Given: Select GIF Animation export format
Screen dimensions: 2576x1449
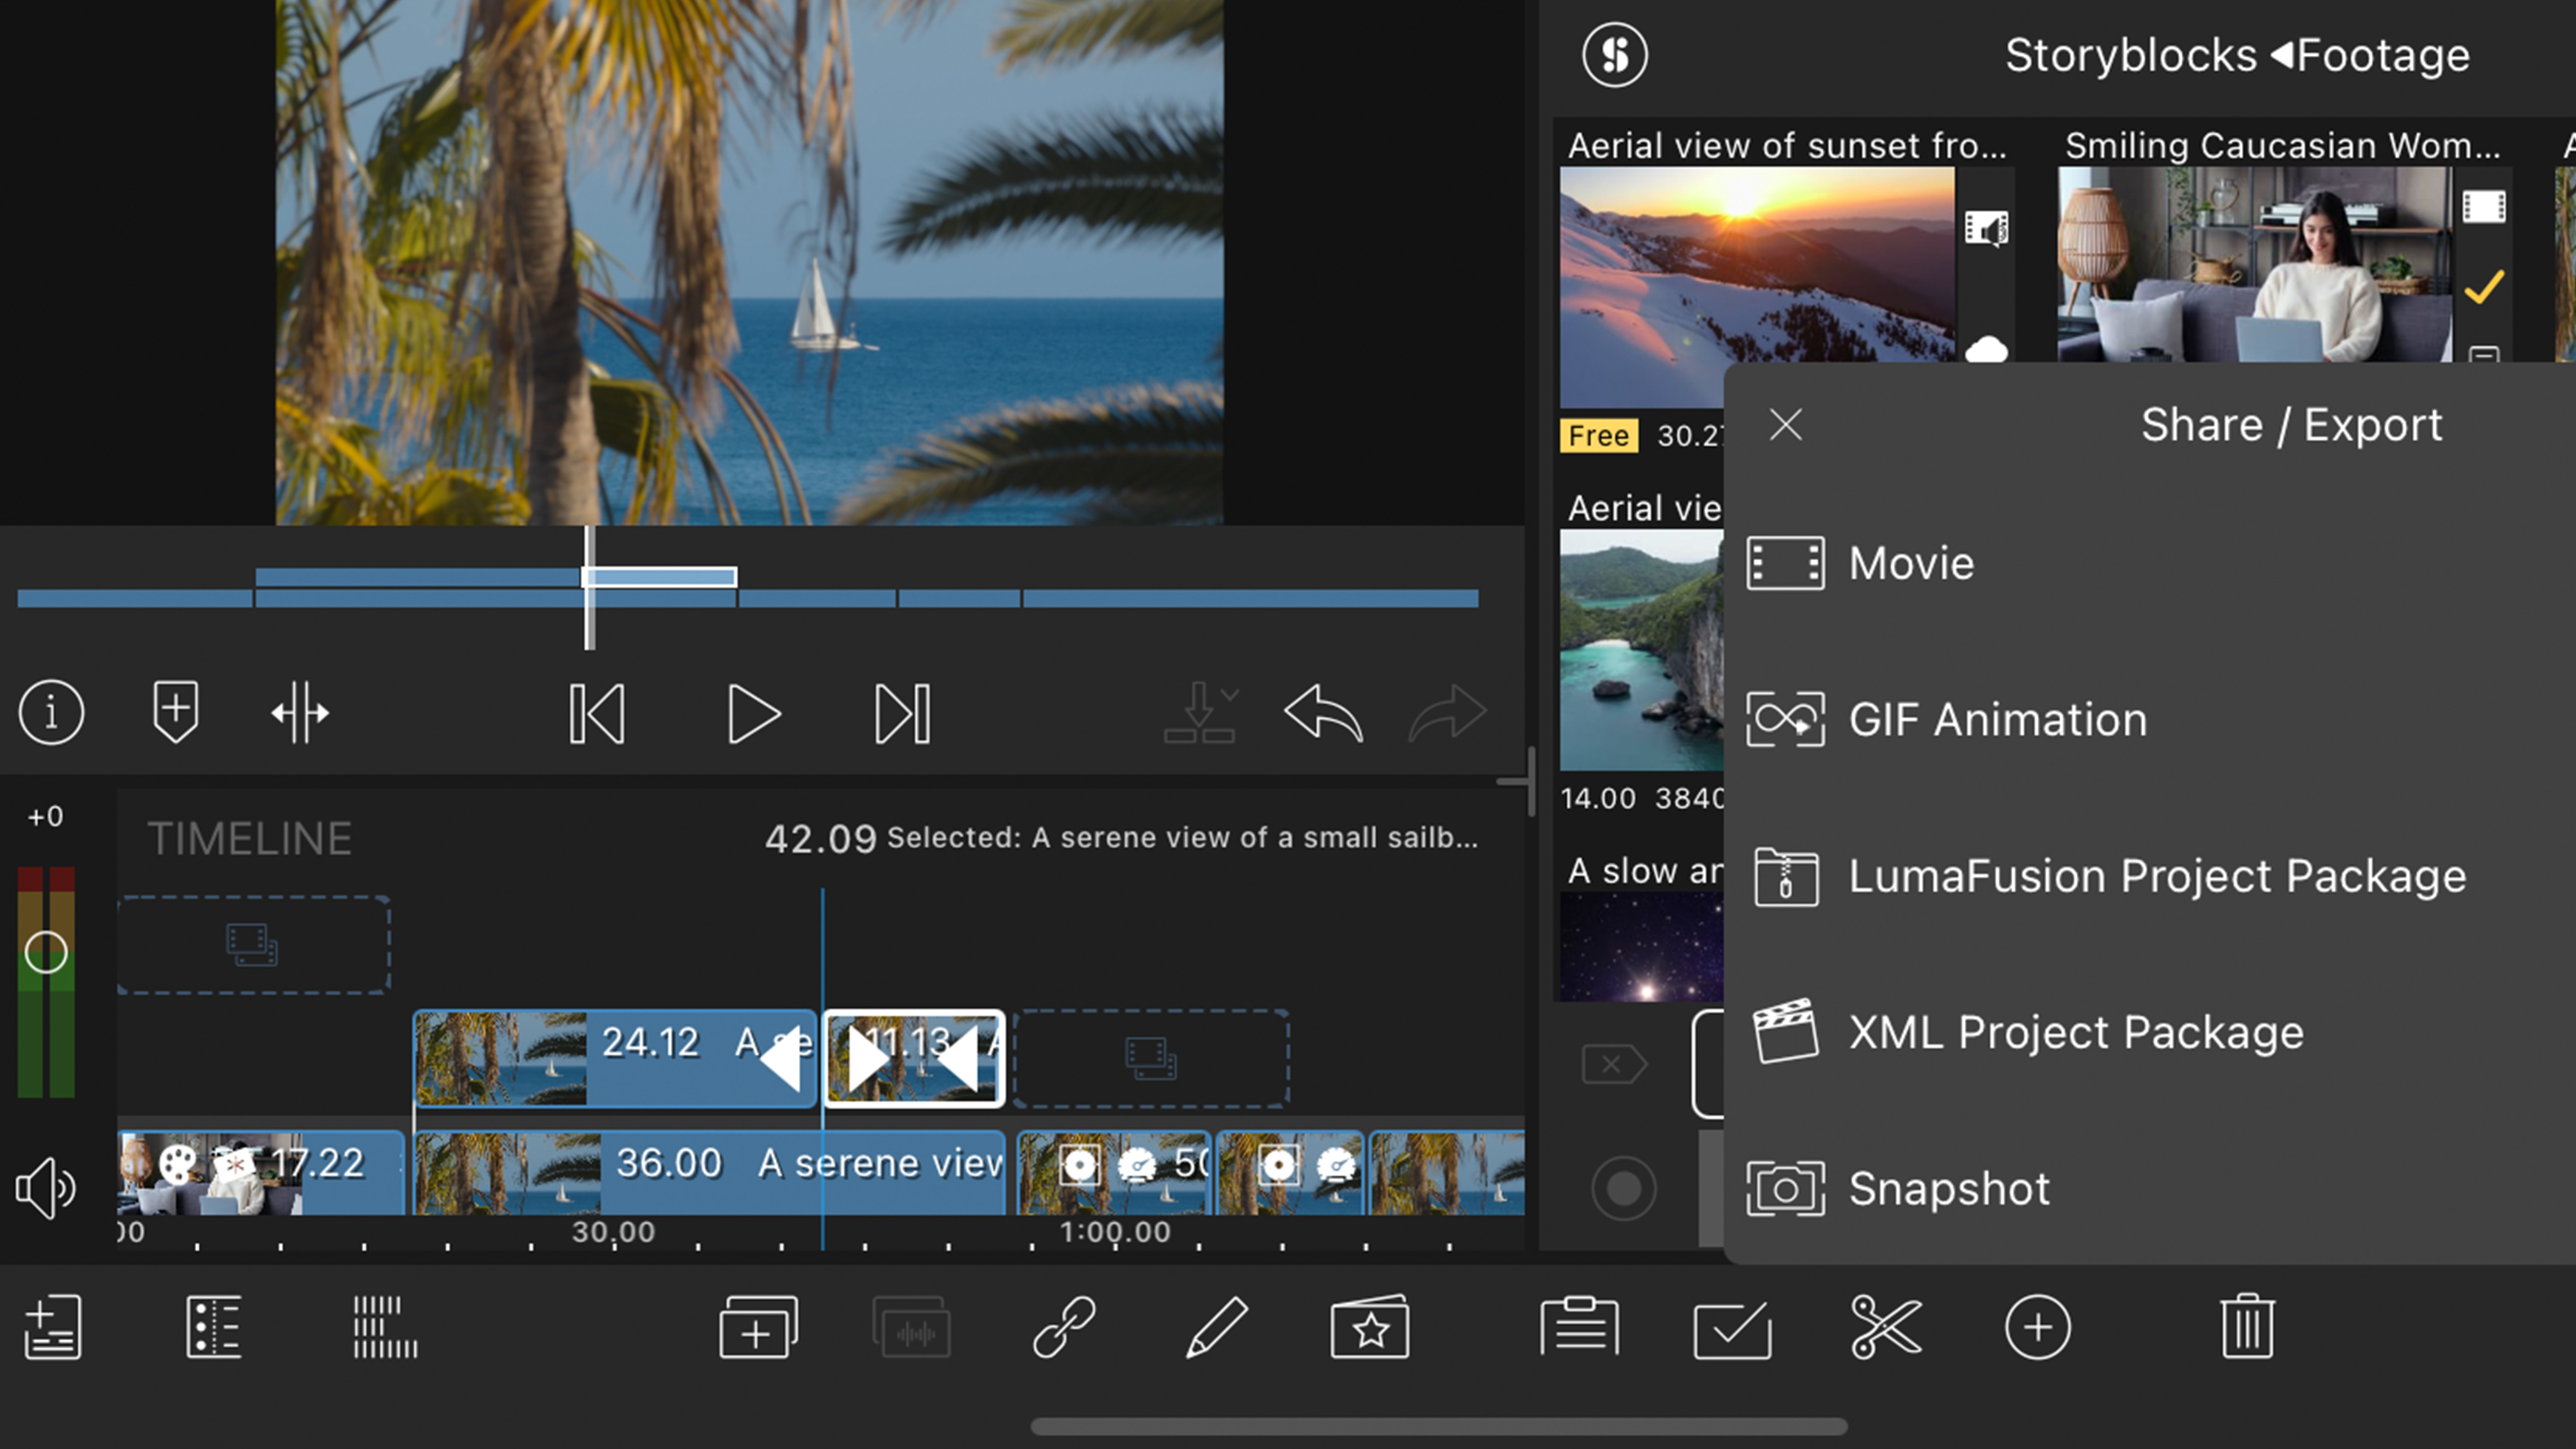Looking at the screenshot, I should click(1996, 718).
